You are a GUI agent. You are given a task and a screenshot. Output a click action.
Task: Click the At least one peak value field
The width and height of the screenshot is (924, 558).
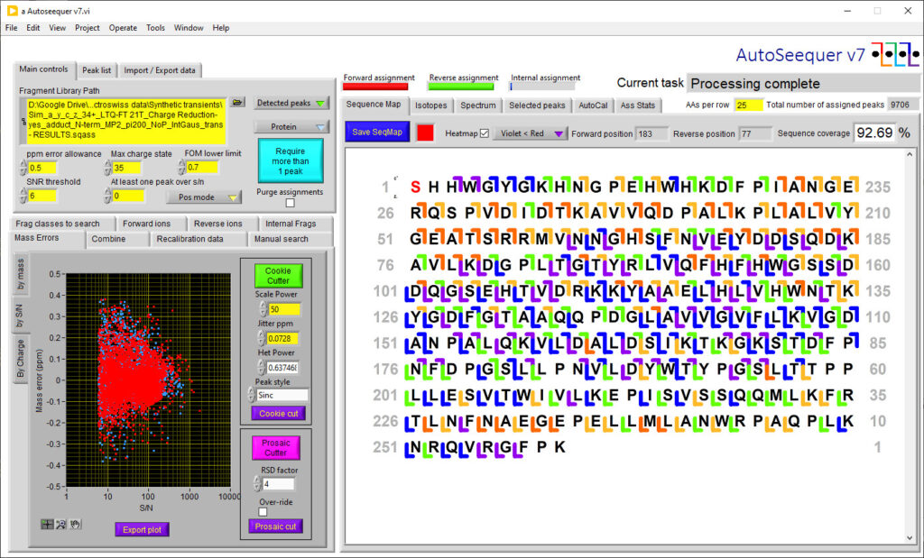pyautogui.click(x=128, y=196)
